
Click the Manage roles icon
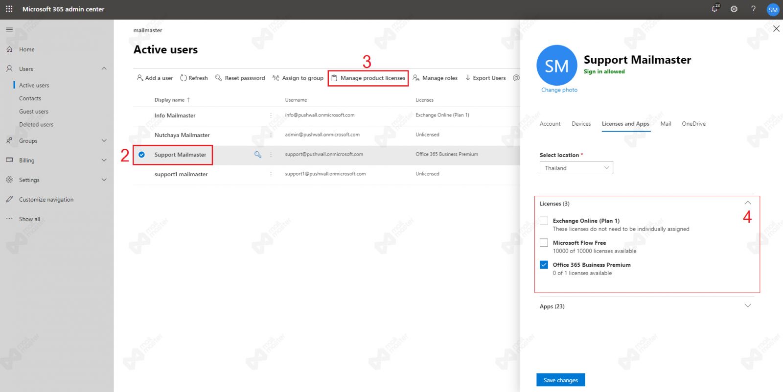pos(416,78)
